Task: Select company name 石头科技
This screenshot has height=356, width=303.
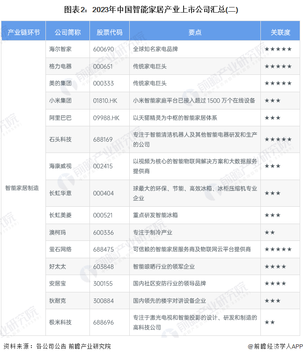Action: click(60, 139)
